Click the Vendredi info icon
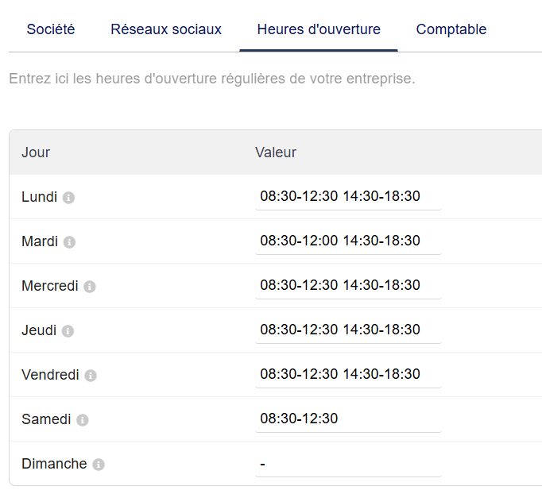This screenshot has width=542, height=490. pos(91,376)
